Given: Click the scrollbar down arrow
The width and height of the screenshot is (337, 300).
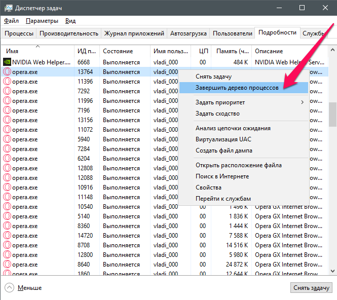Looking at the screenshot, I should tap(332, 271).
